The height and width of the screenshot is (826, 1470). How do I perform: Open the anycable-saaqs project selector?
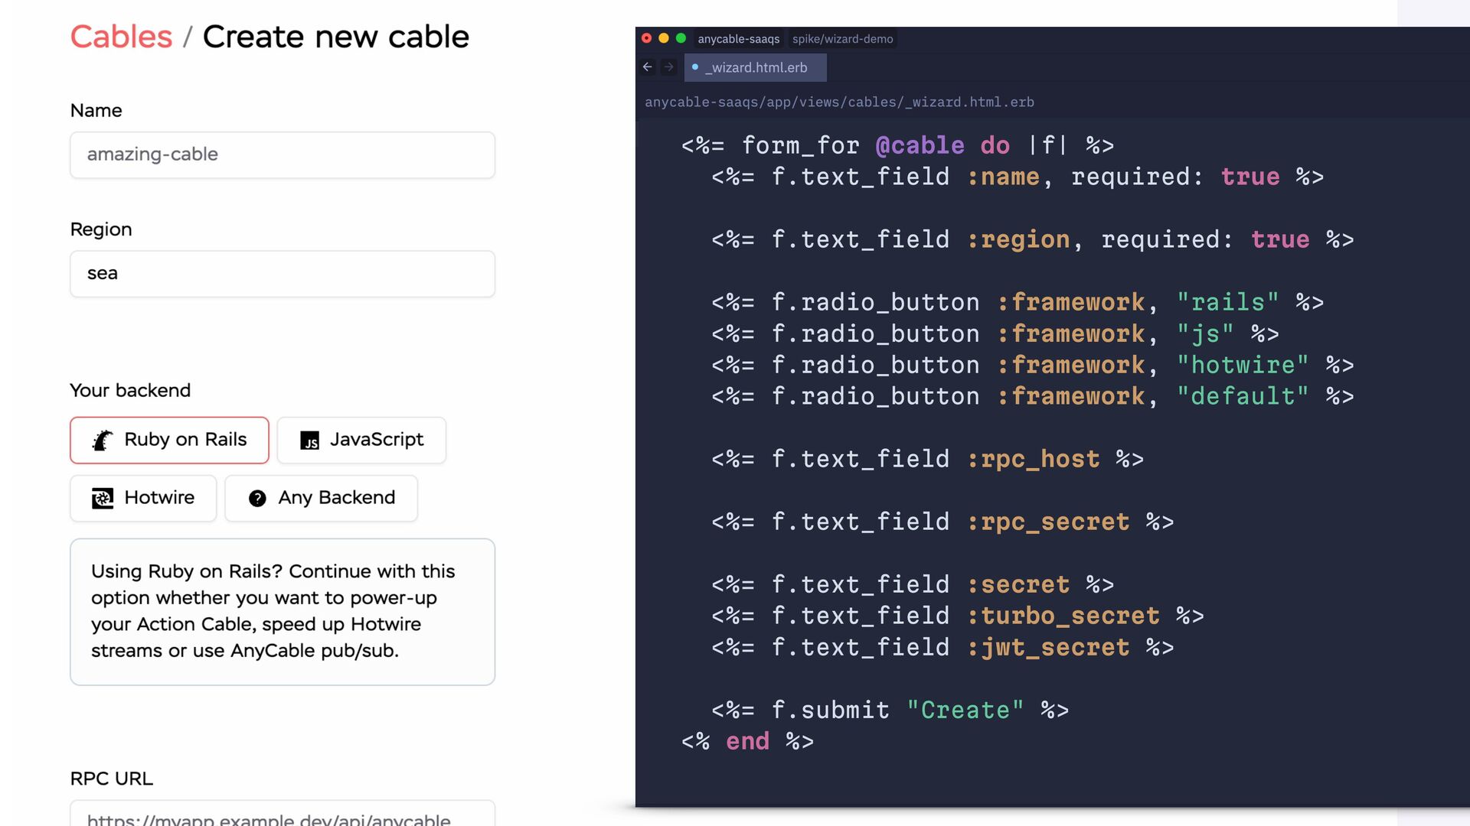coord(738,39)
